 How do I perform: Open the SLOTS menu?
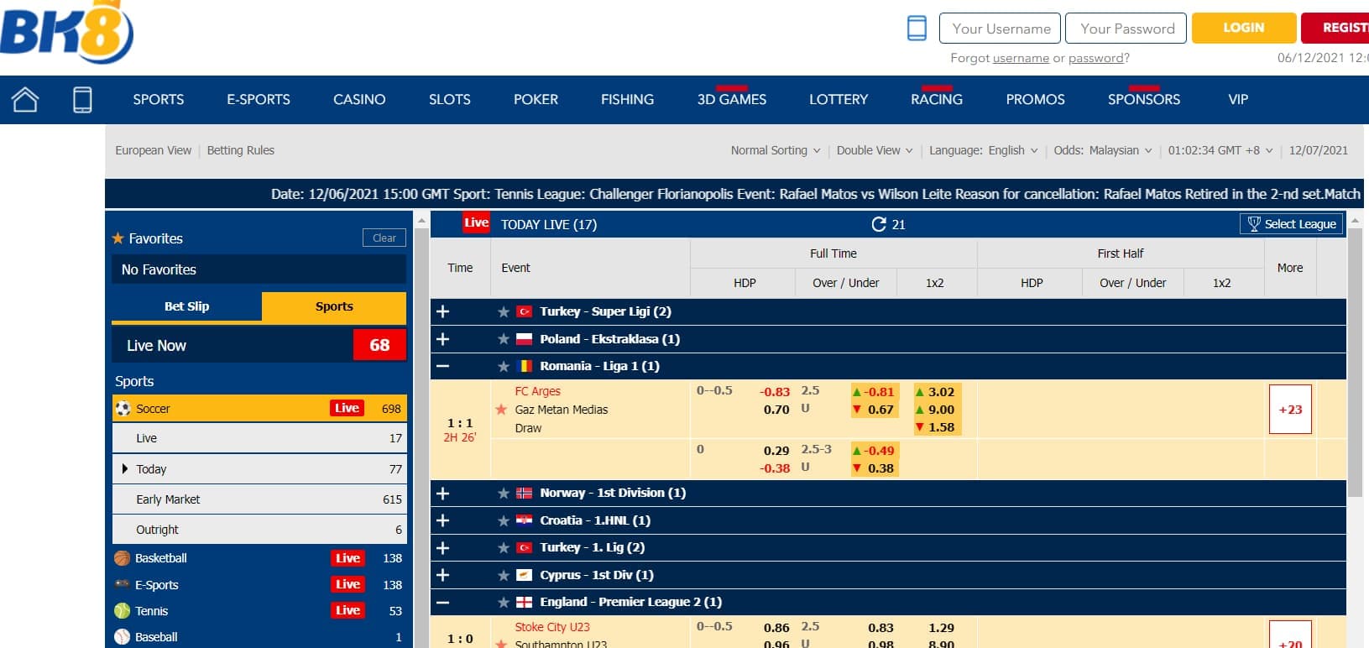coord(450,99)
